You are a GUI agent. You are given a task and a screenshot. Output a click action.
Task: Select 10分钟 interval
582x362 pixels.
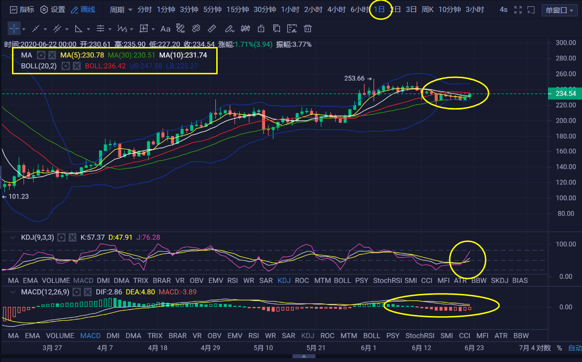449,10
